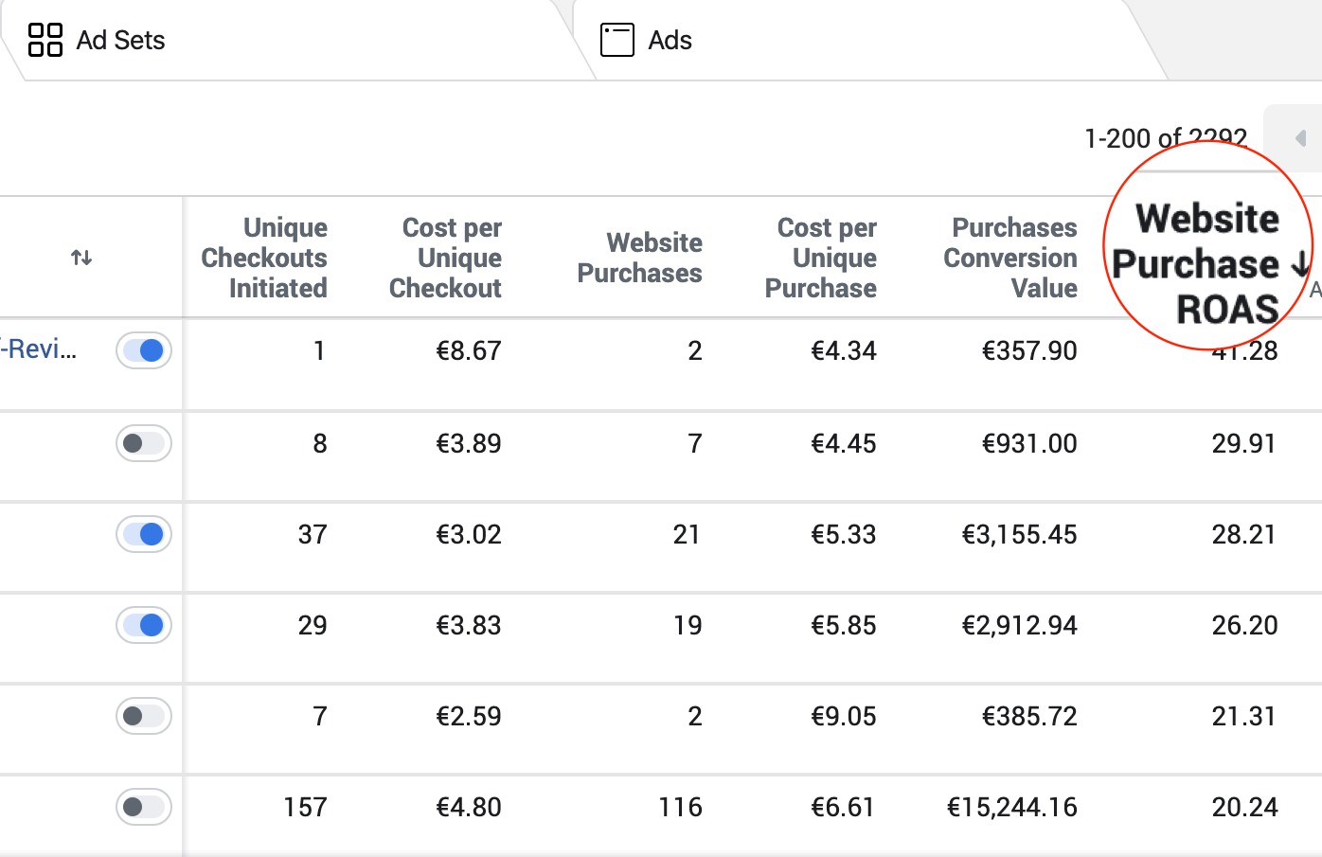1322x857 pixels.
Task: Open the truncated '-Revi...' campaign link
Action: click(x=39, y=349)
